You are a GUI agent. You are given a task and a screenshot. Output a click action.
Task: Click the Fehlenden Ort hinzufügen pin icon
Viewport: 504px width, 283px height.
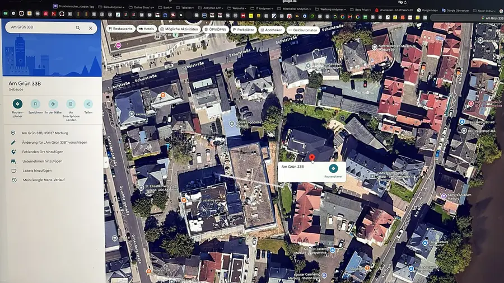coord(13,152)
